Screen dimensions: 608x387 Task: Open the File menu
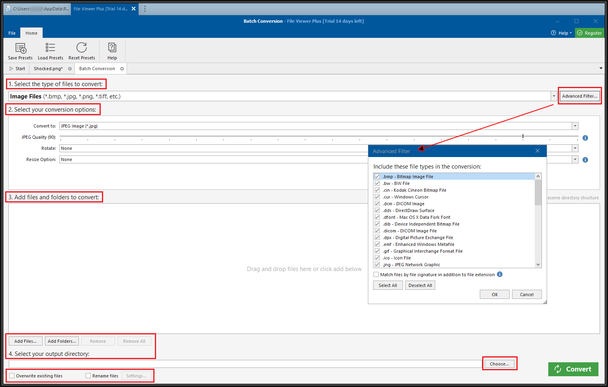[12, 33]
